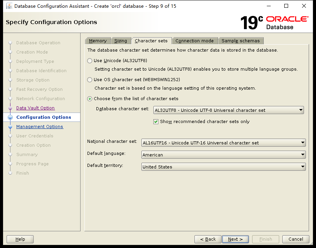Open the Default territory dropdown
316x248 pixels.
tap(223, 167)
